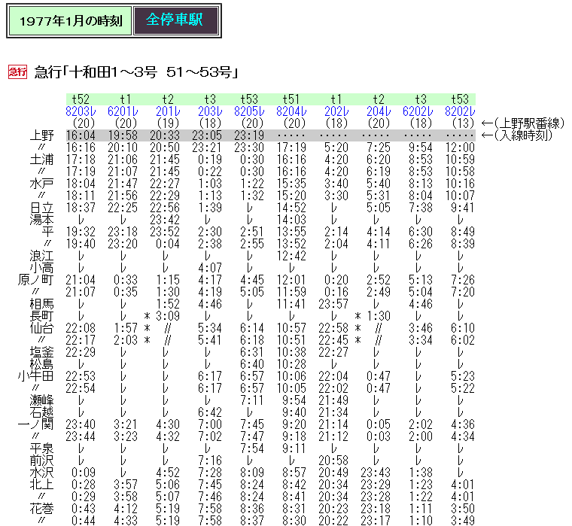
Task: Select the 花巻 station name
Action: click(42, 509)
